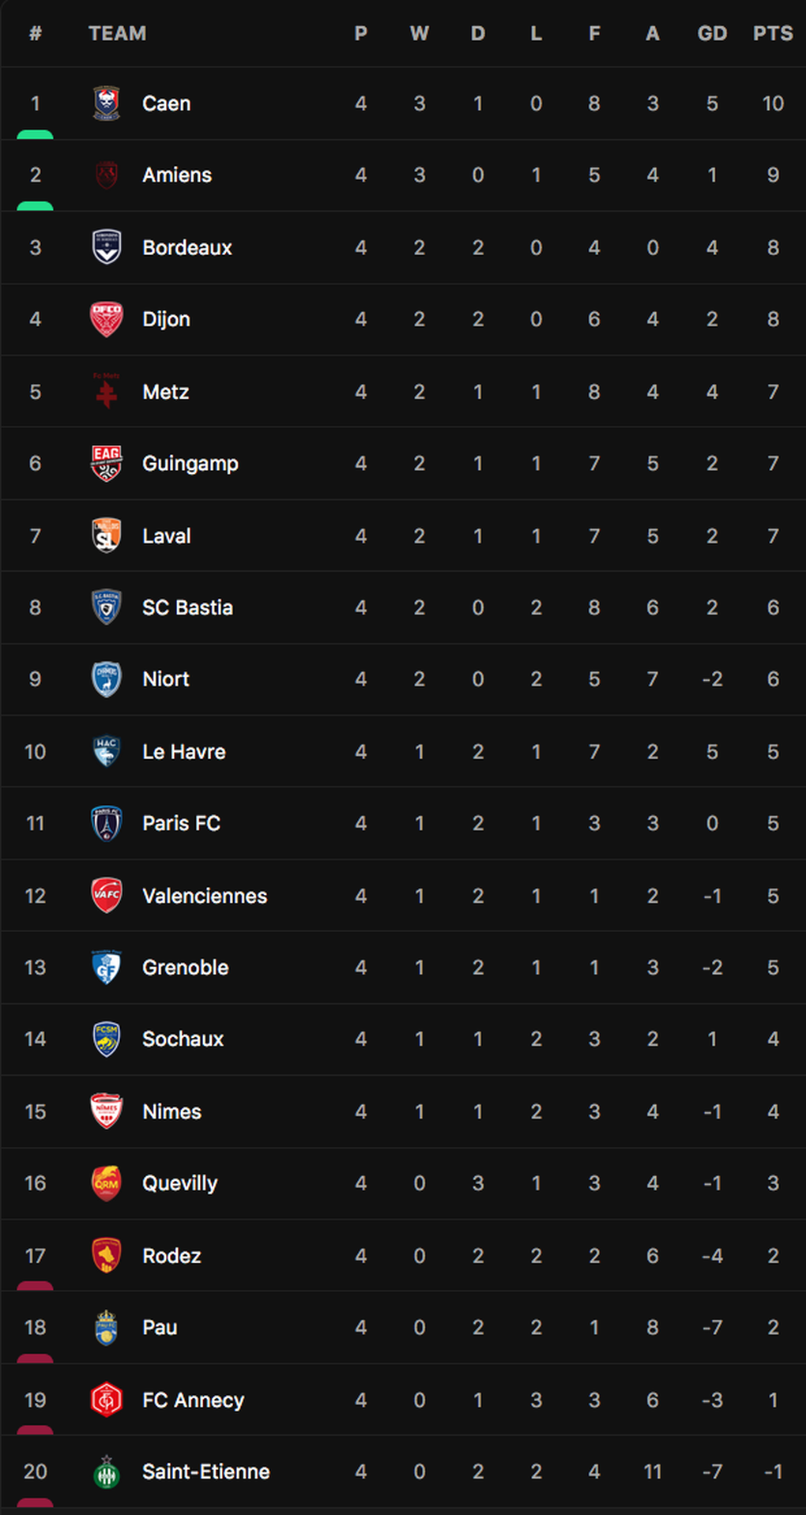Sort table by GD column header

pyautogui.click(x=712, y=33)
